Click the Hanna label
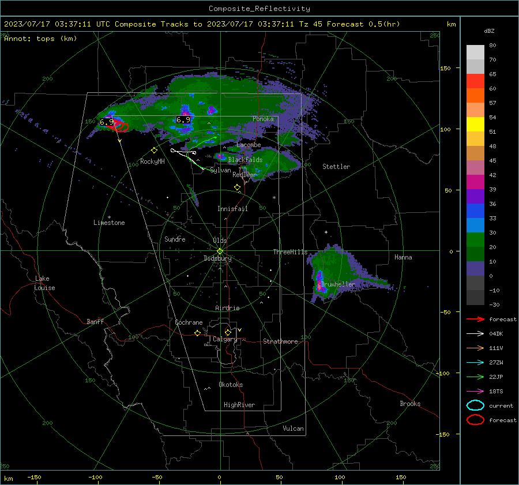Screen dimensions: 519x485 pos(403,257)
